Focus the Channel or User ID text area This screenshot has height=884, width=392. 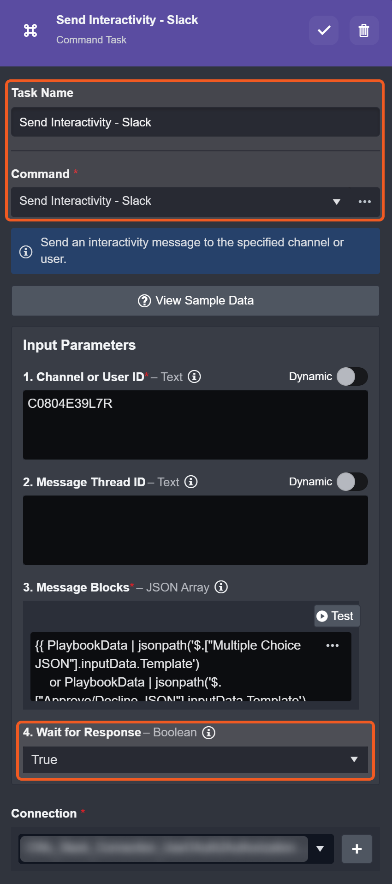pyautogui.click(x=196, y=424)
